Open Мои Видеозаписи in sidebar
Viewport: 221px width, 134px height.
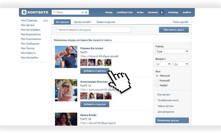(31, 34)
